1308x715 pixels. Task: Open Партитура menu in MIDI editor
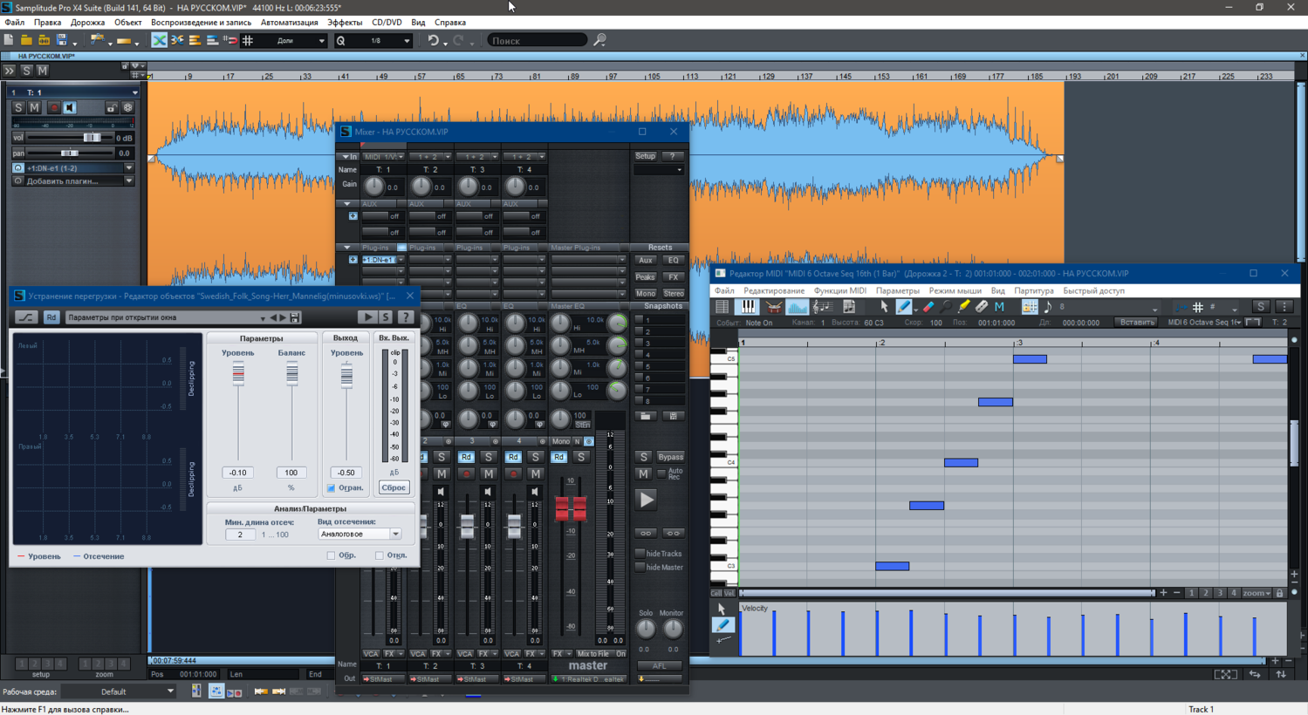pyautogui.click(x=1034, y=291)
